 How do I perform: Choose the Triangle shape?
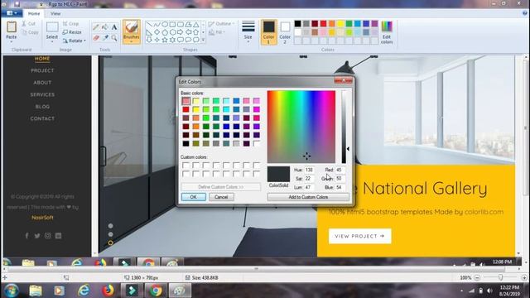pyautogui.click(x=195, y=24)
